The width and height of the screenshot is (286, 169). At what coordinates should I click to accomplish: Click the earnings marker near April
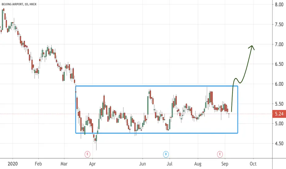87,154
